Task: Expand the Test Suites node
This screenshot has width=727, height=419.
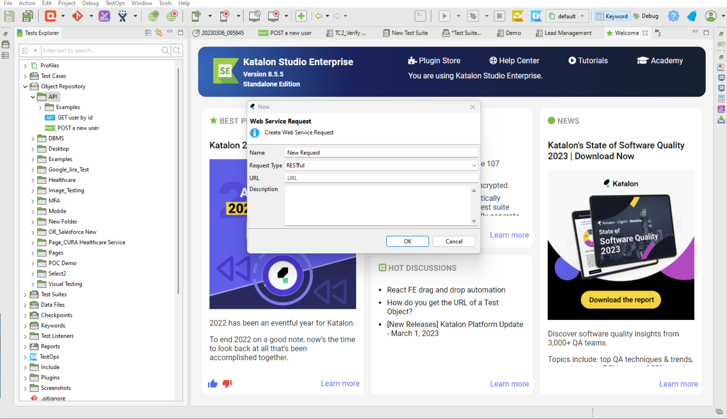Action: (x=25, y=295)
